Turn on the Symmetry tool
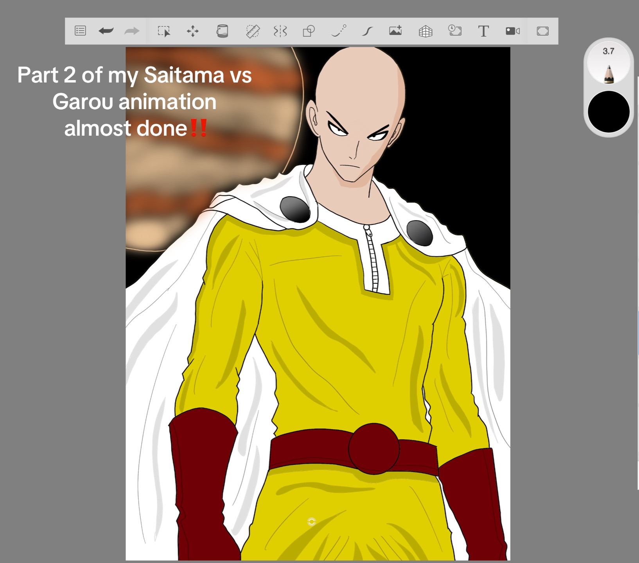This screenshot has width=639, height=563. pyautogui.click(x=280, y=31)
